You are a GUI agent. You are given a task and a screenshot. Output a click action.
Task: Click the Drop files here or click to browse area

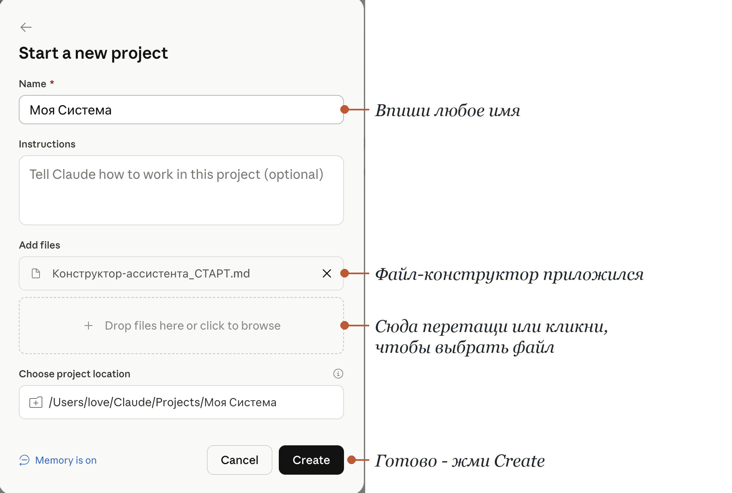point(181,326)
